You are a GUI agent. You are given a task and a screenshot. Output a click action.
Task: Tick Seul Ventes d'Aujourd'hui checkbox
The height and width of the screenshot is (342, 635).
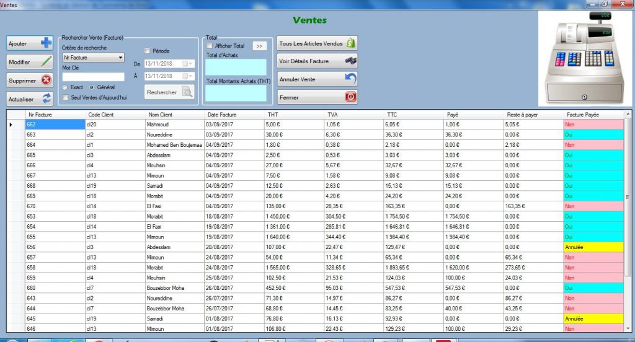coord(66,97)
